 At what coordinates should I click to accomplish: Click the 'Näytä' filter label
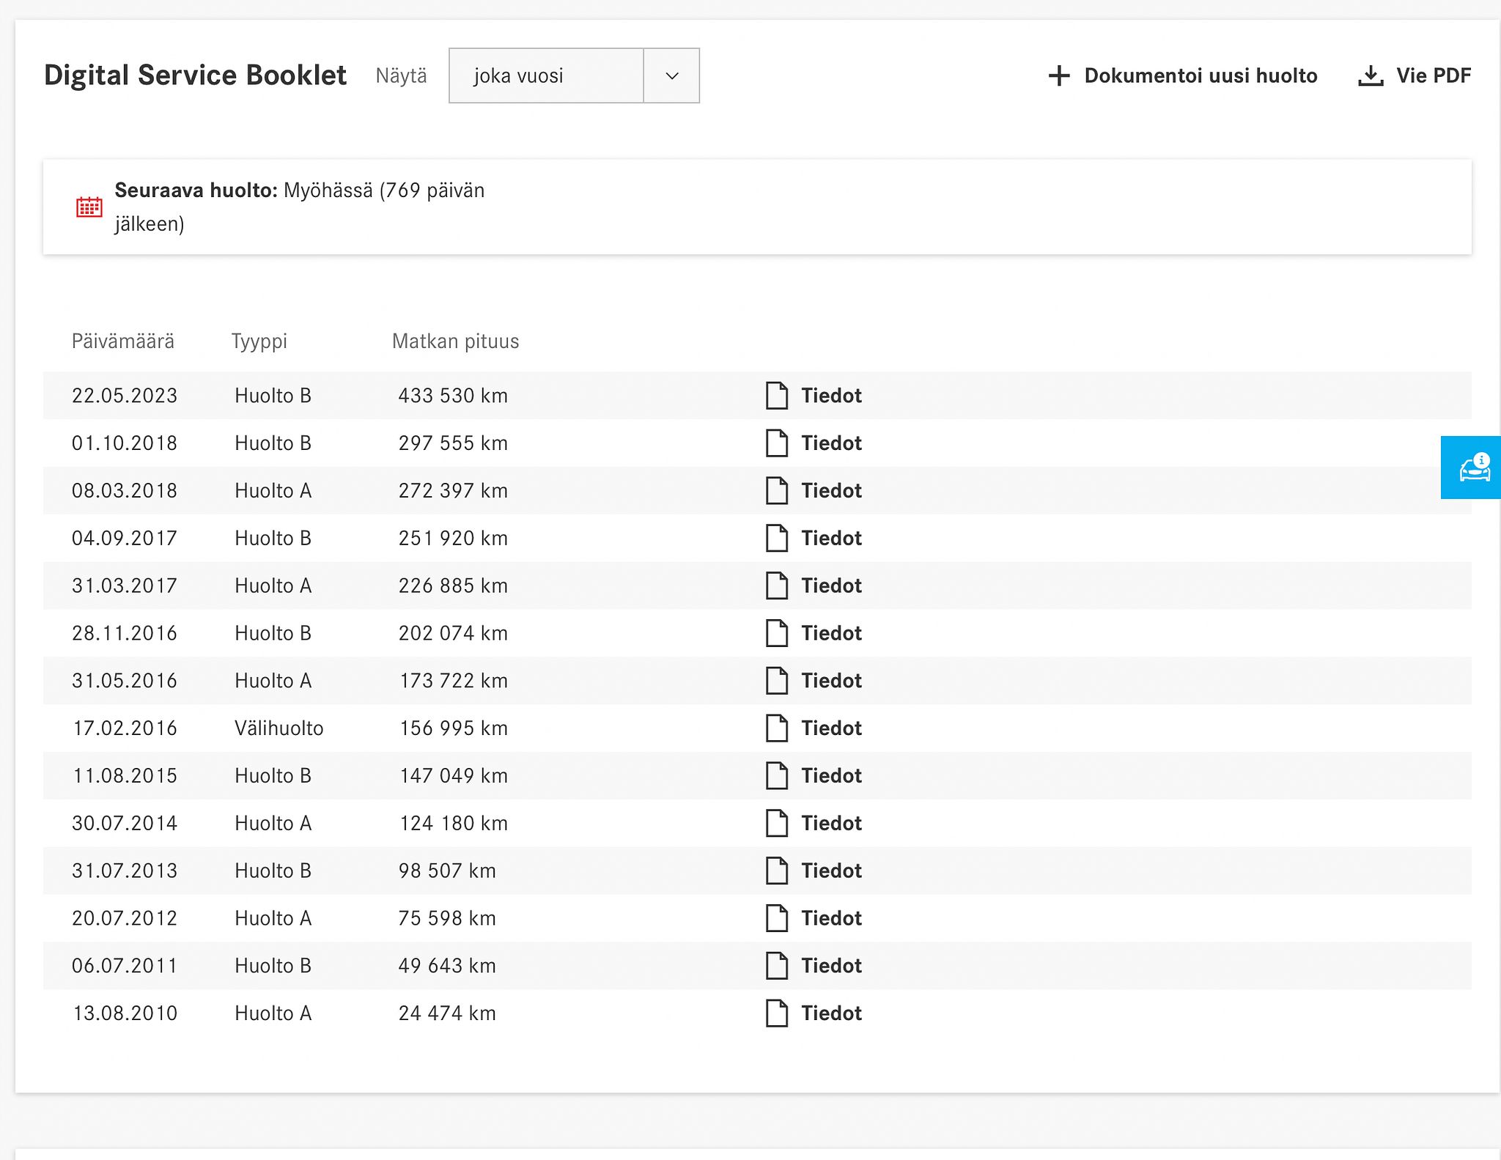[x=401, y=76]
